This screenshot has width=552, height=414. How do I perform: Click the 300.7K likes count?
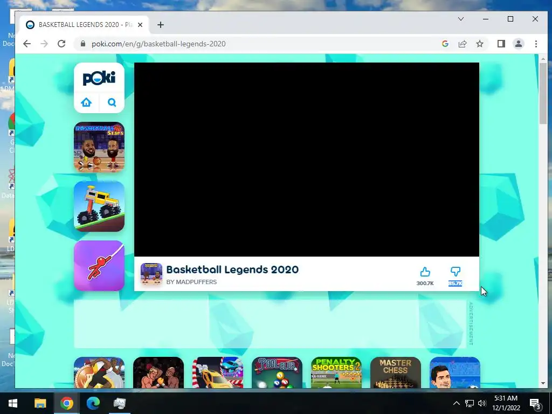click(x=425, y=284)
